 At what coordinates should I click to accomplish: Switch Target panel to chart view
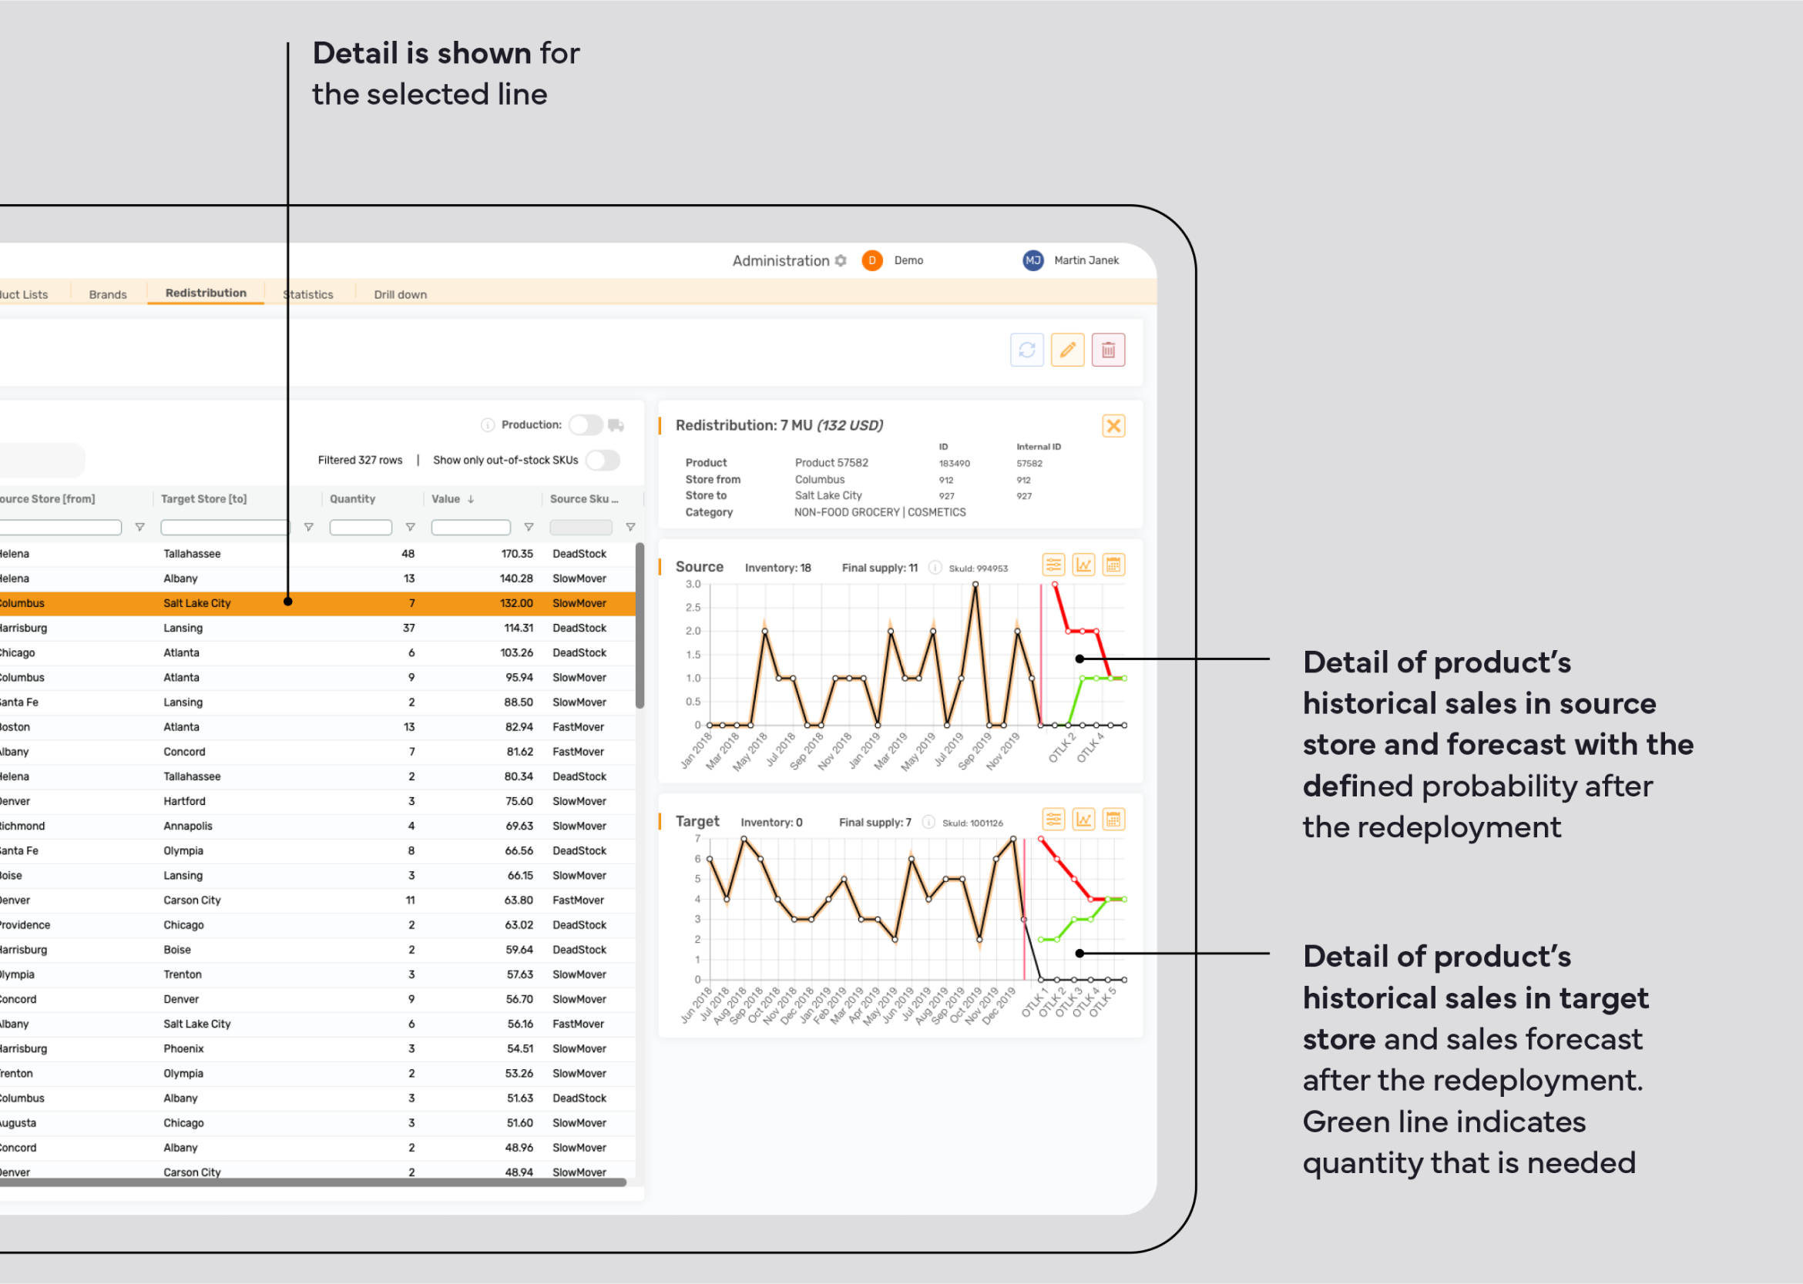point(1083,819)
